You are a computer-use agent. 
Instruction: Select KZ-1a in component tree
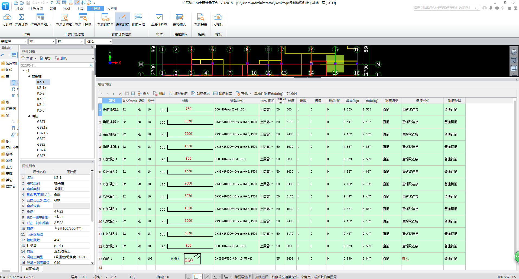click(x=42, y=88)
